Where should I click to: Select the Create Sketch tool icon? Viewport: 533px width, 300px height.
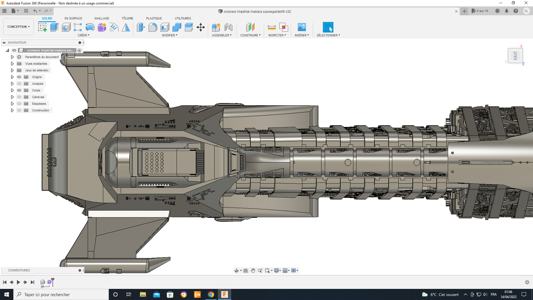42,27
